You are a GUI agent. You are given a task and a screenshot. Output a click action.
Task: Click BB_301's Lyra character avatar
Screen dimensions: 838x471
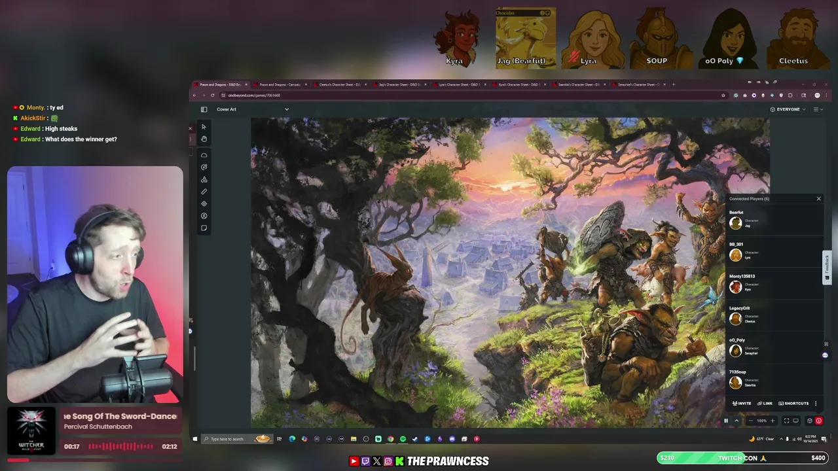pos(736,255)
